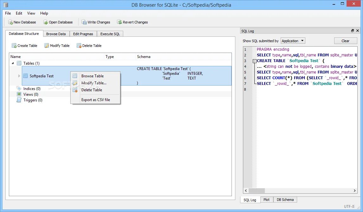Click the Delete Table icon in toolbar
Viewport: 363px width, 212px height.
(79, 46)
